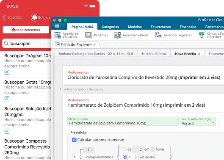The image size is (224, 160).
Task: Adjust the comprimido/dose quantity stepper
Action: (x=80, y=157)
